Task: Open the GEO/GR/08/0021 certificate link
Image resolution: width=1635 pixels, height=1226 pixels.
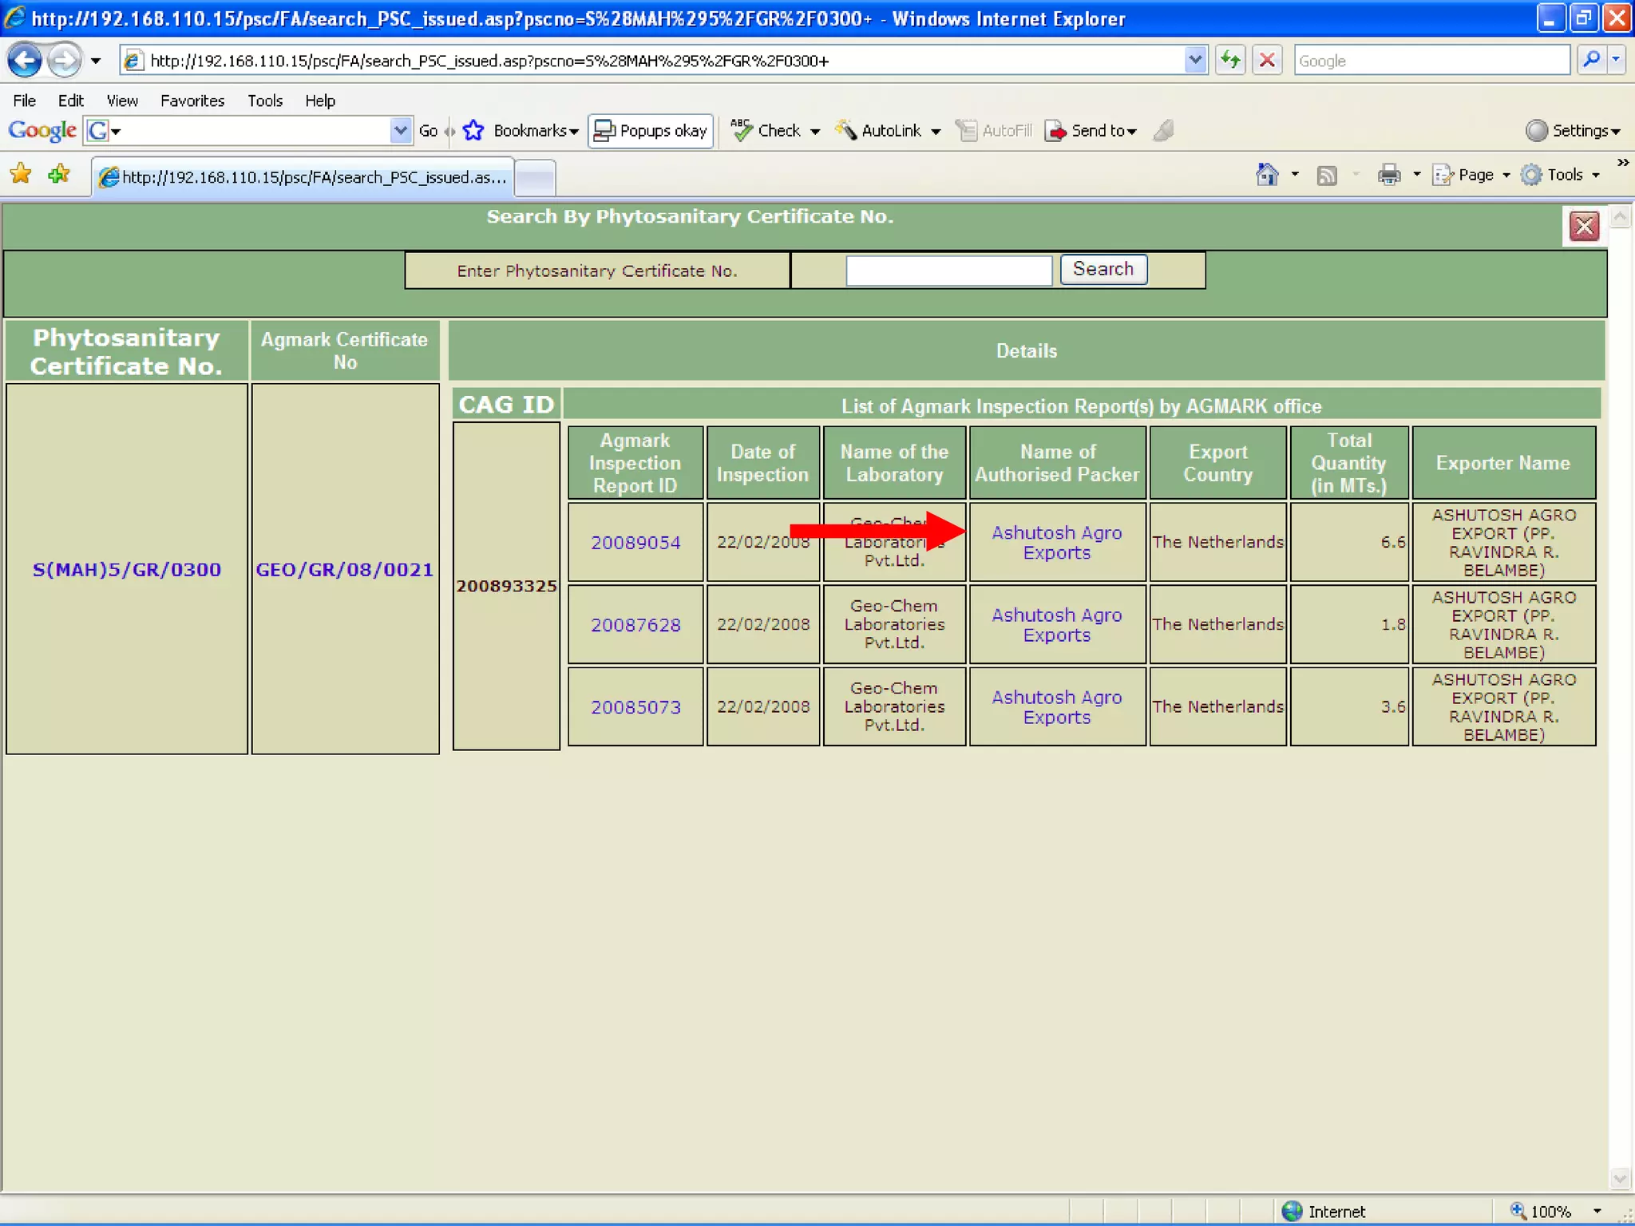Action: [x=344, y=570]
